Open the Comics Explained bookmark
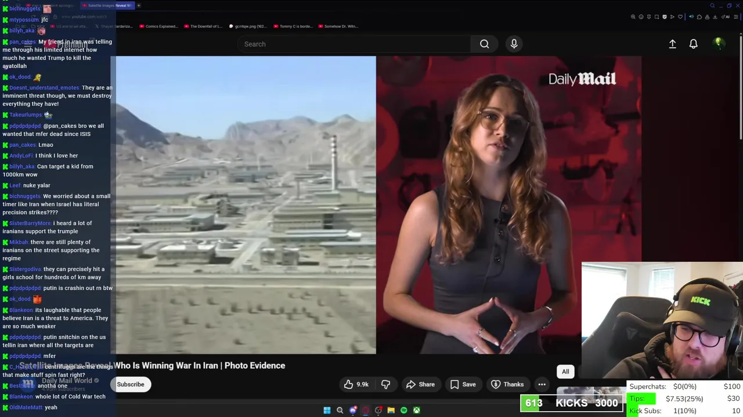The height and width of the screenshot is (417, 743). pos(158,26)
